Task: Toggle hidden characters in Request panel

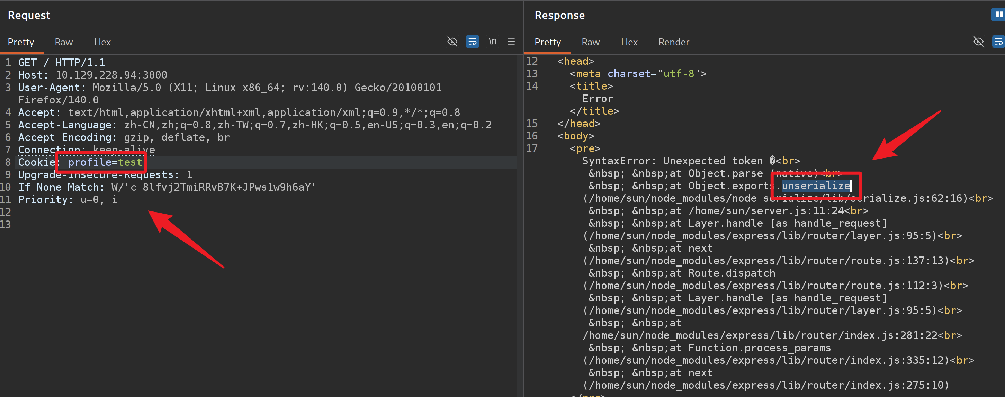Action: click(x=452, y=41)
